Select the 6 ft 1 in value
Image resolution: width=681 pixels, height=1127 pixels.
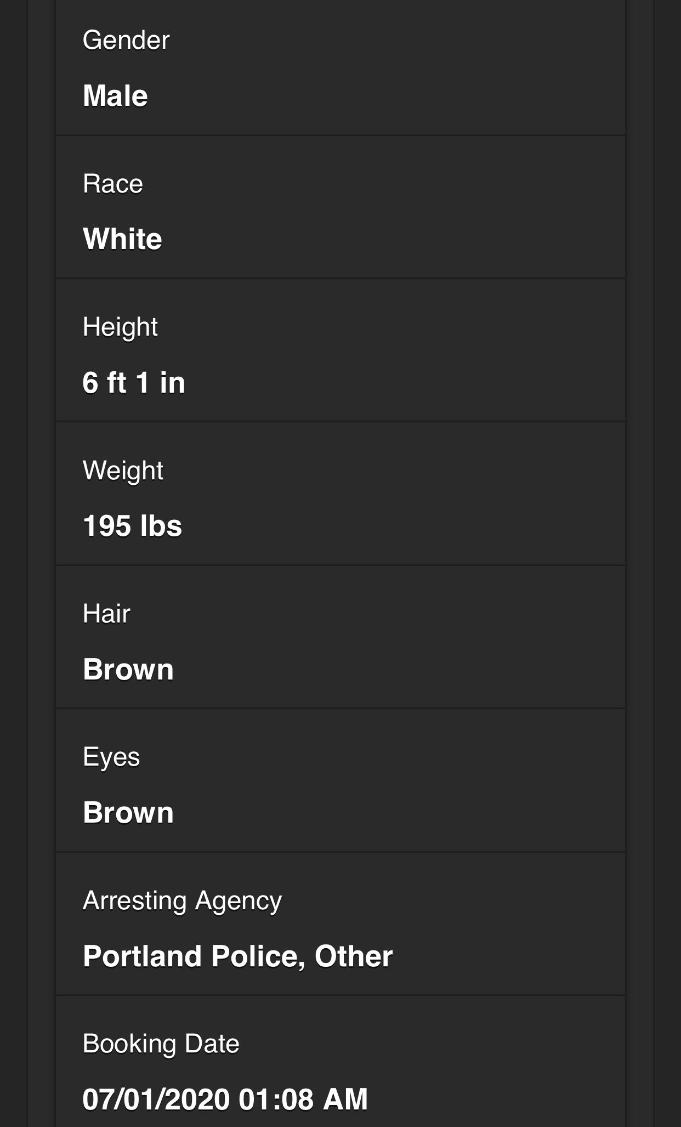[x=134, y=382]
